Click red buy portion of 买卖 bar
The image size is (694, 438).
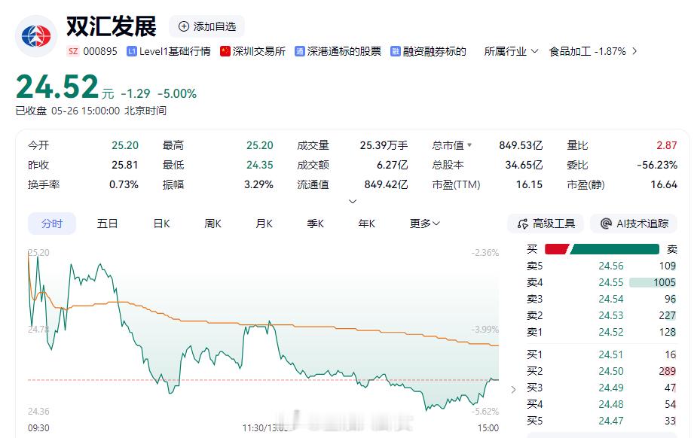556,249
